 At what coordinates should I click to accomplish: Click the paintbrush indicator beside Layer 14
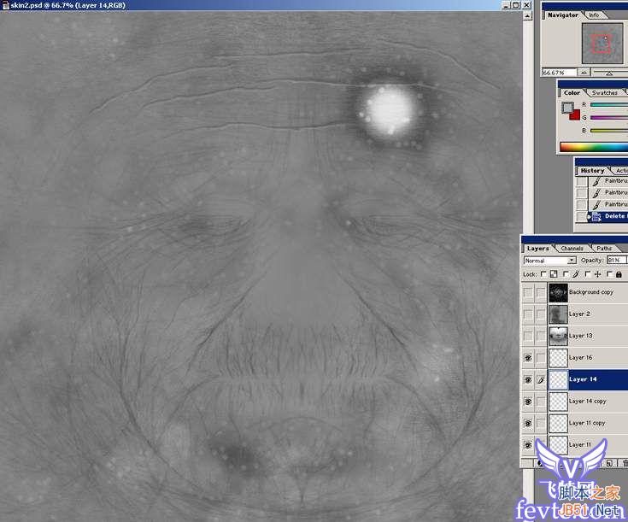click(x=541, y=379)
